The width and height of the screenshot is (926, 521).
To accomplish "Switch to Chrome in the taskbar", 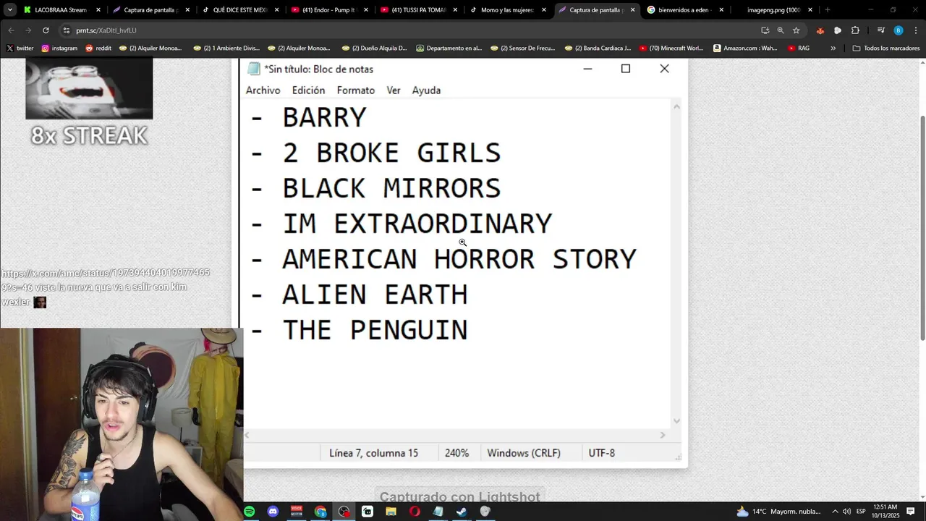I will (x=320, y=512).
